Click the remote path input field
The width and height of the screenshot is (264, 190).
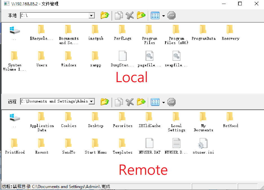pyautogui.click(x=54, y=101)
